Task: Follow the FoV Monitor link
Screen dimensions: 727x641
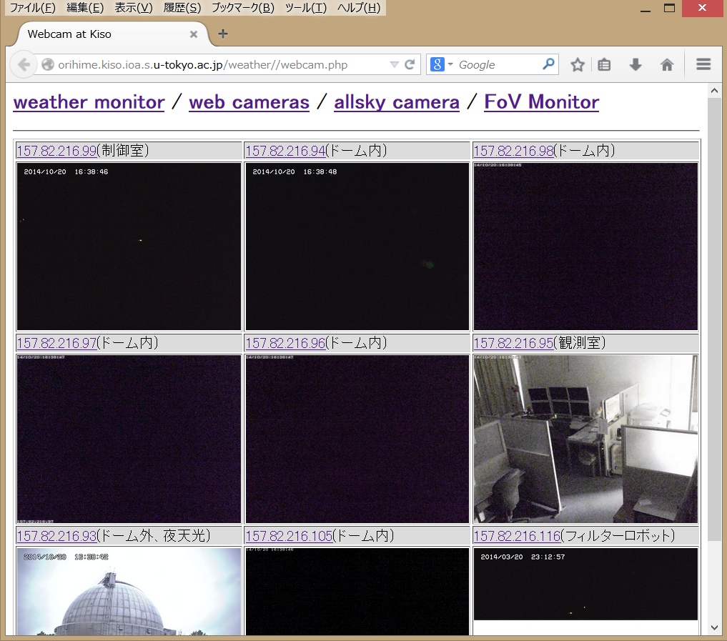Action: (542, 102)
